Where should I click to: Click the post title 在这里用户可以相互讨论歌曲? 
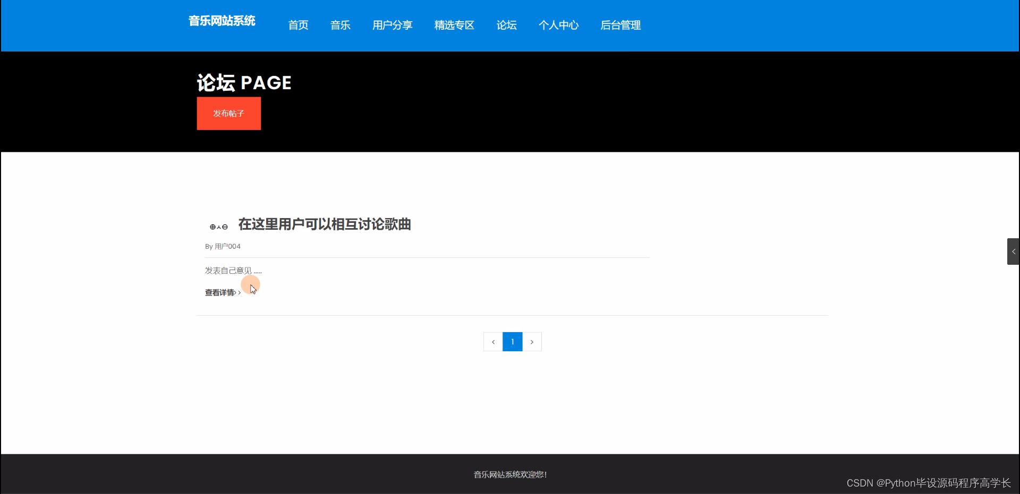[324, 224]
